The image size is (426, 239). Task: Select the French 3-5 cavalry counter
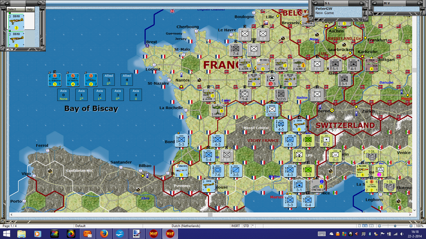(236, 171)
